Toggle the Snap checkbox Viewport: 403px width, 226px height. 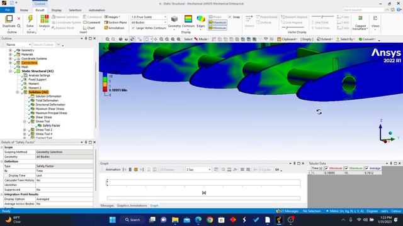(230, 17)
